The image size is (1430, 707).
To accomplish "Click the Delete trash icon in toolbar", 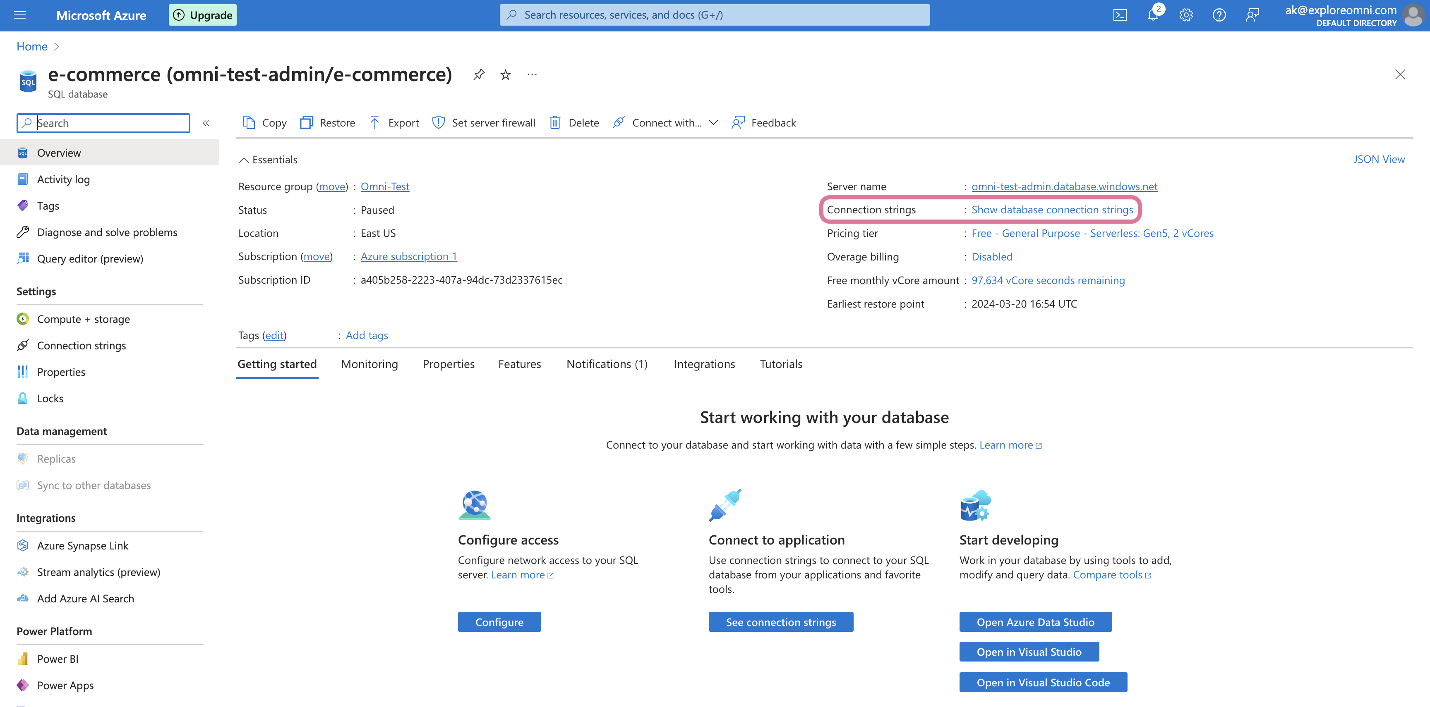I will tap(554, 122).
